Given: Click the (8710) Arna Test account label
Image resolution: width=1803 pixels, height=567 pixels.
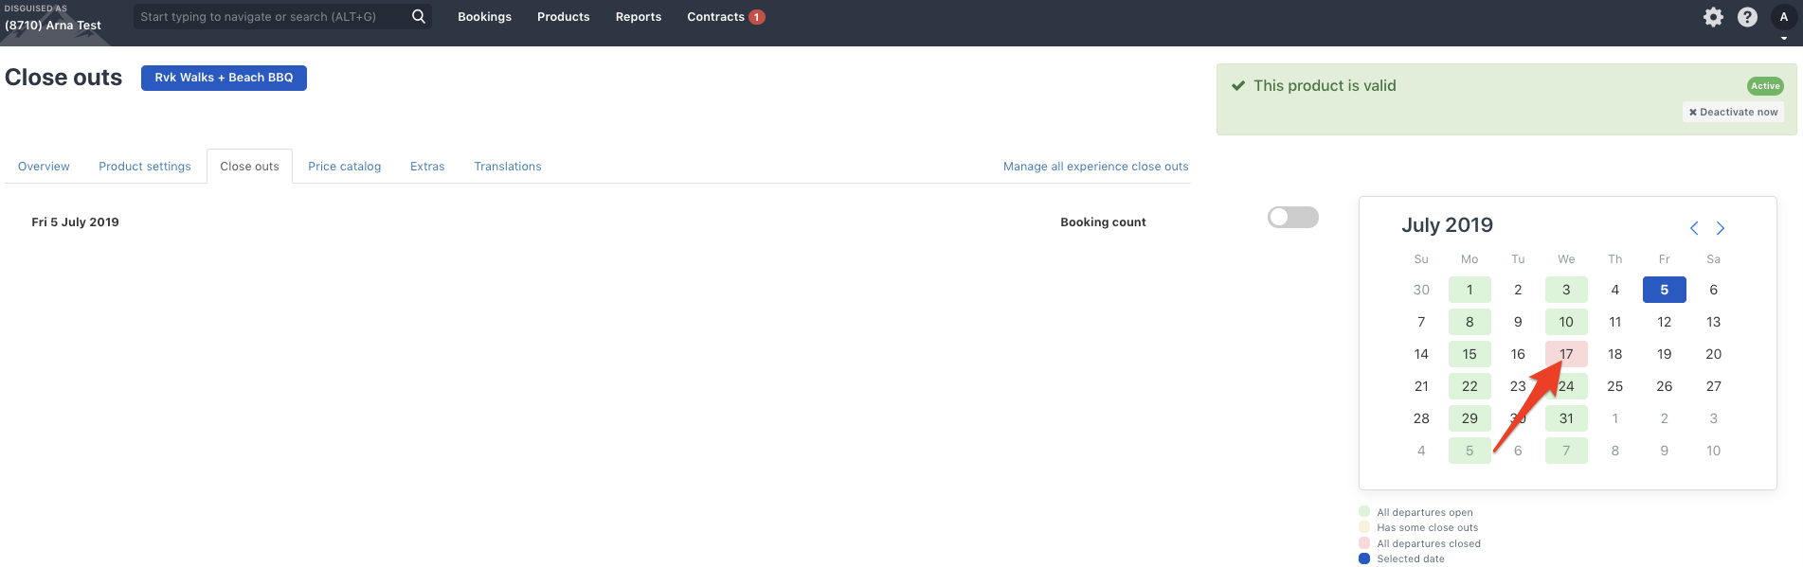Looking at the screenshot, I should 53,26.
